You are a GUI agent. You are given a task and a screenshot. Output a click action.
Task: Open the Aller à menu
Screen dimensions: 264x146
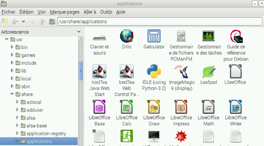90,12
